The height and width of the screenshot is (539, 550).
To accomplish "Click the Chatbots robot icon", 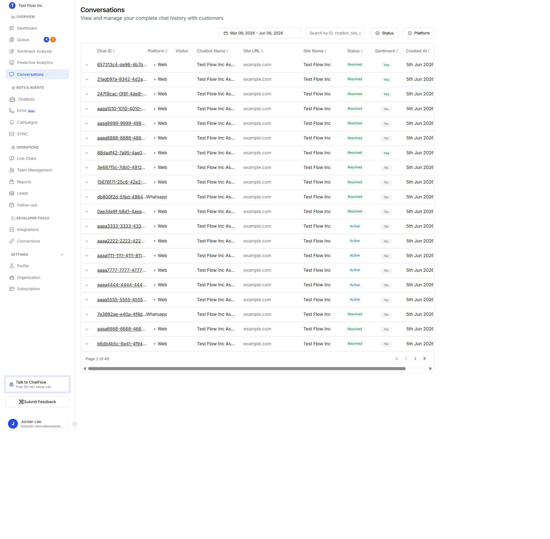I will coord(12,100).
